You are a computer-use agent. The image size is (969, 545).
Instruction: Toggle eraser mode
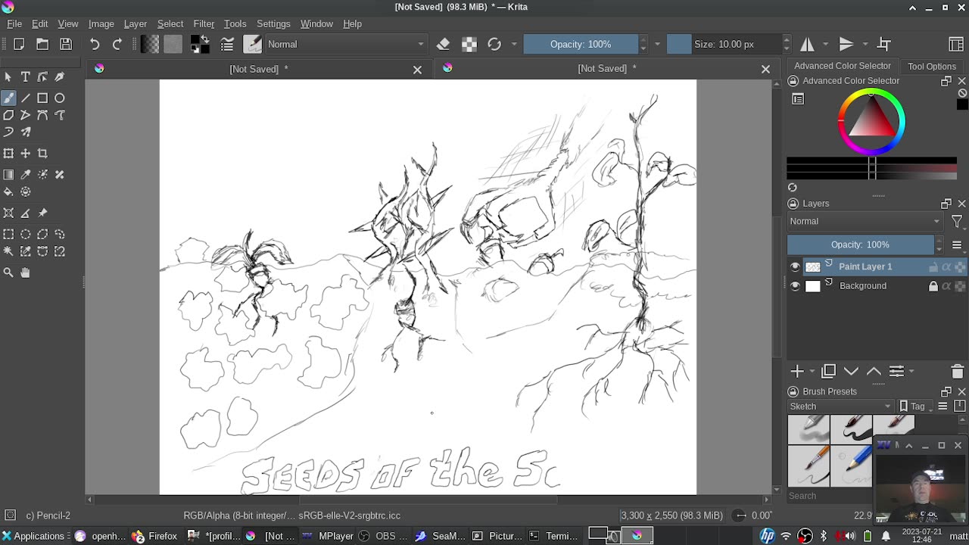click(x=444, y=44)
